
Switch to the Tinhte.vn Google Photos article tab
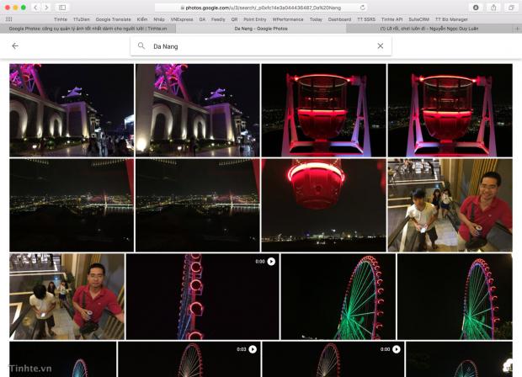point(88,28)
